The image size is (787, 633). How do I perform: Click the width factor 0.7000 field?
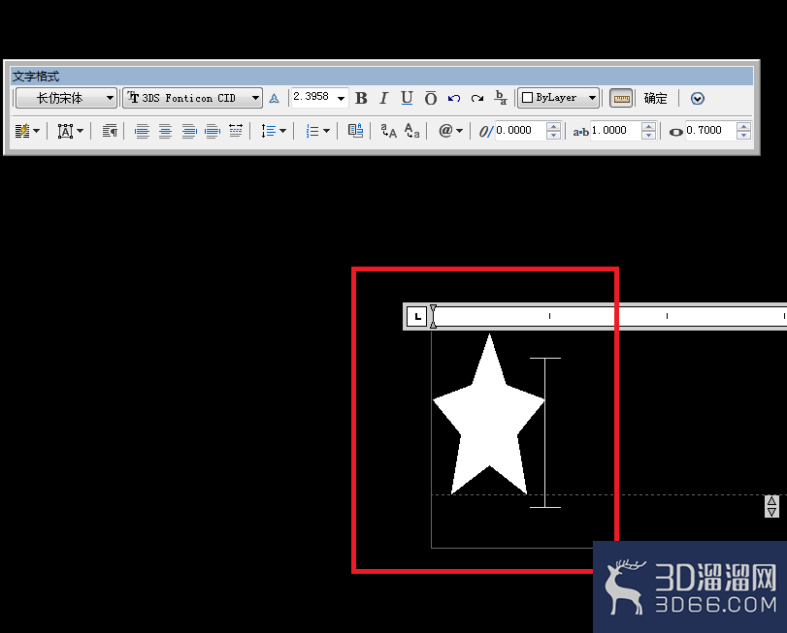click(710, 130)
